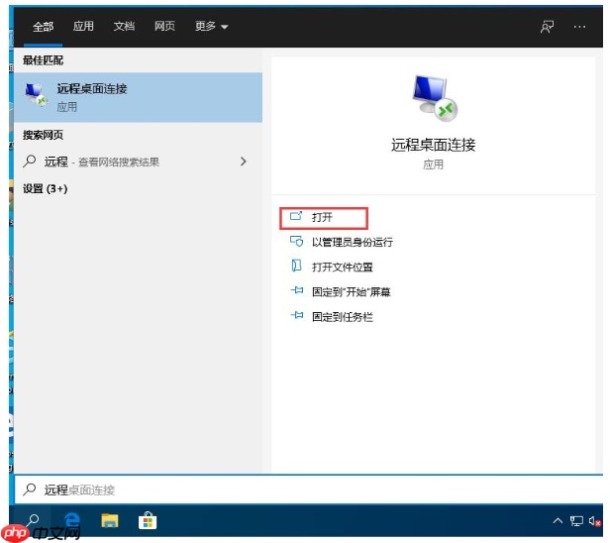Click the file location icon
This screenshot has width=610, height=543.
click(296, 266)
